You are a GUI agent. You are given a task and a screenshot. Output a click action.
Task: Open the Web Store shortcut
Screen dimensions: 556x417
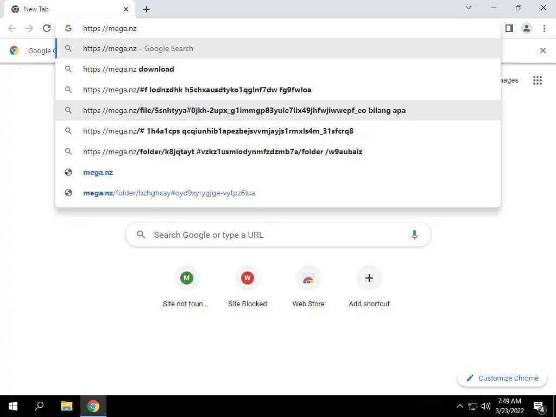click(308, 287)
